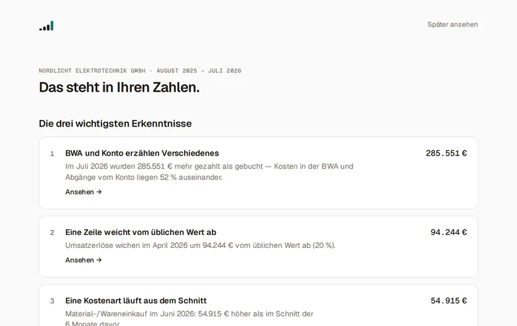Click the "Später ansehen" link
Viewport: 517px width, 326px height.
452,25
